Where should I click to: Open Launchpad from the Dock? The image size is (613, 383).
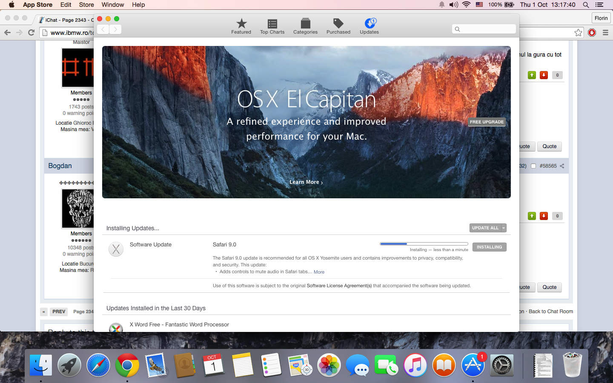pyautogui.click(x=69, y=365)
